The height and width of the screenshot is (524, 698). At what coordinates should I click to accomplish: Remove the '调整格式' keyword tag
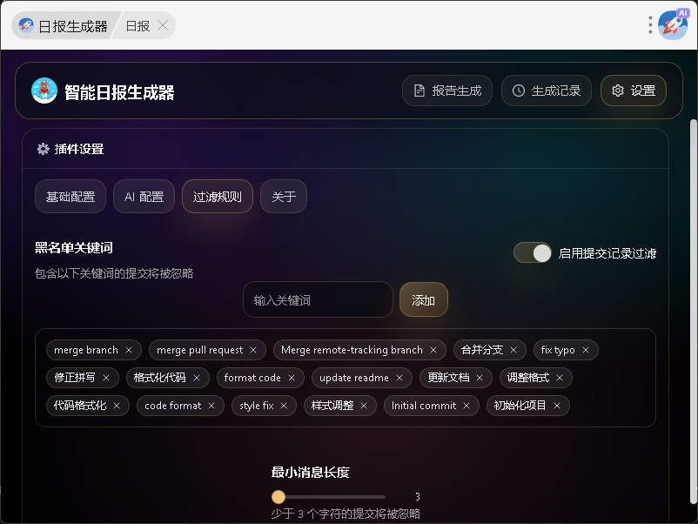(560, 378)
